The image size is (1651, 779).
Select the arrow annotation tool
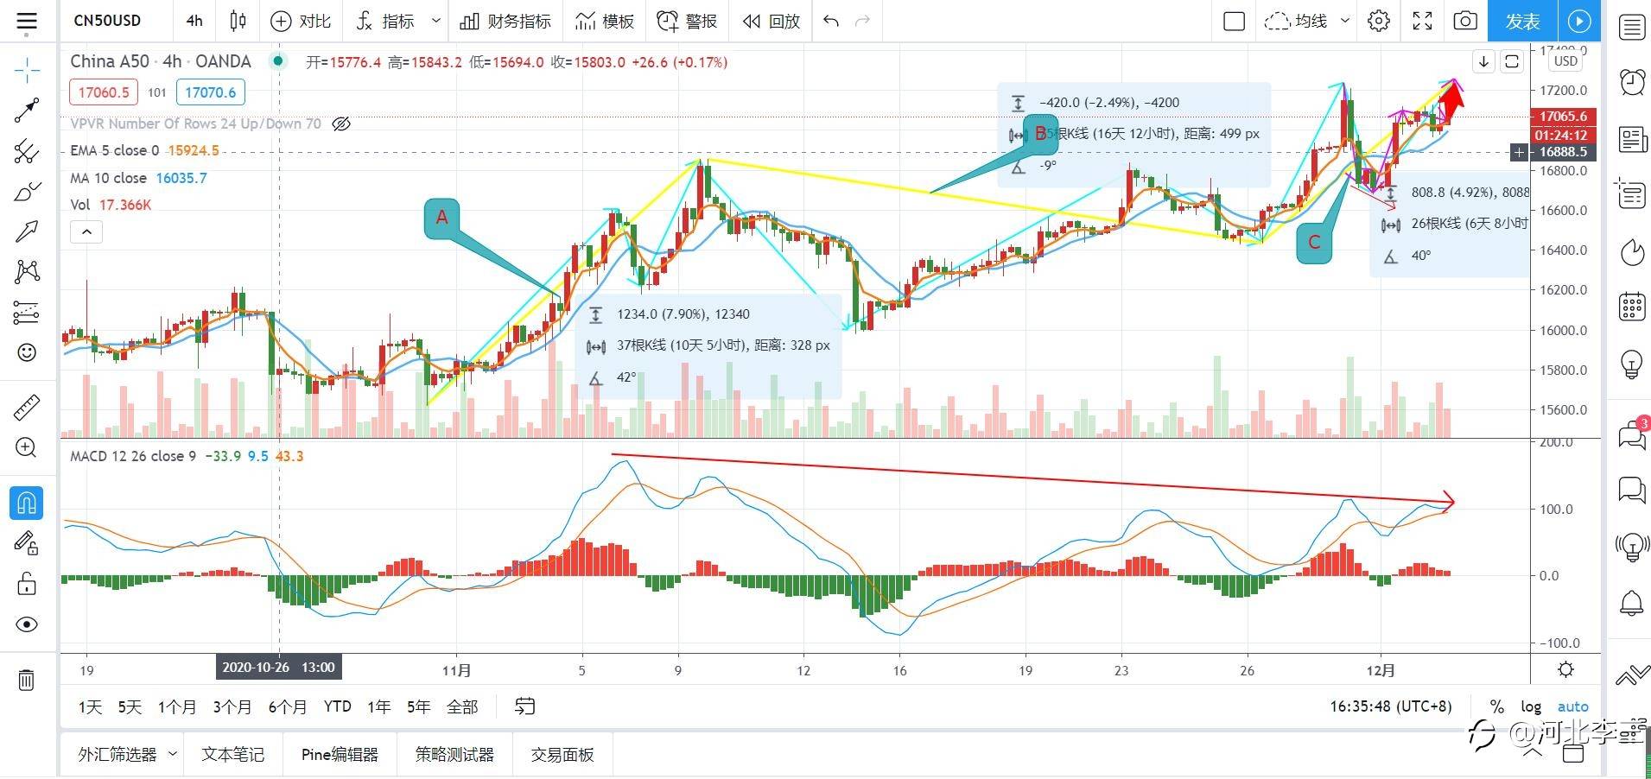pyautogui.click(x=27, y=231)
